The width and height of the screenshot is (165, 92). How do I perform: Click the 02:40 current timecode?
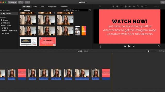(80, 51)
